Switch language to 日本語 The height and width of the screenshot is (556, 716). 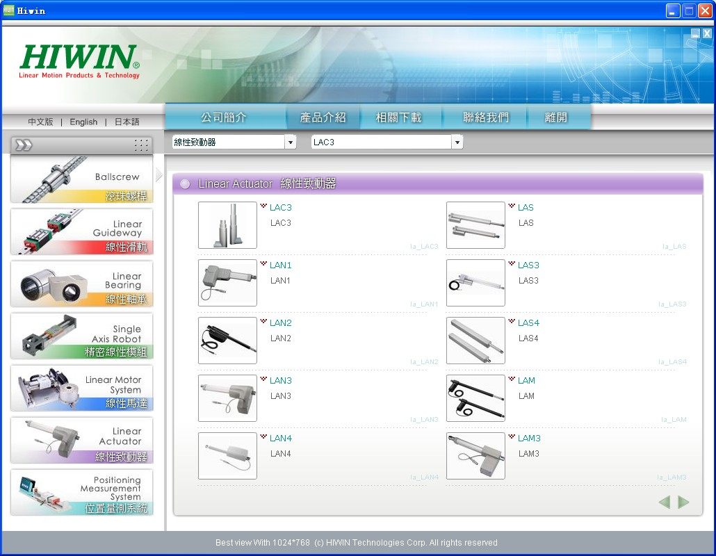click(127, 122)
